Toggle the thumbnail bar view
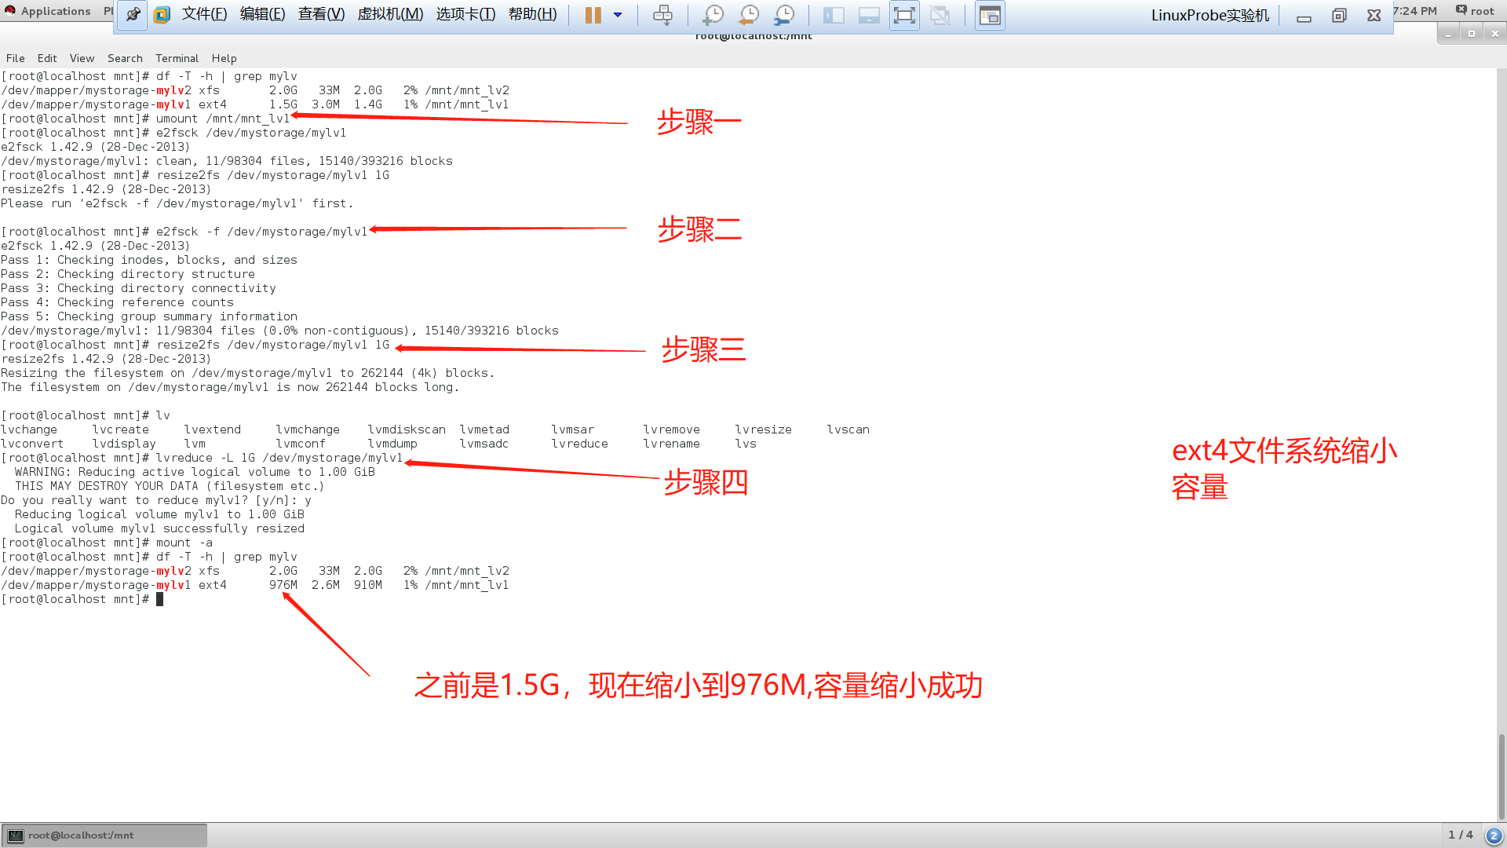This screenshot has height=848, width=1507. (x=869, y=15)
